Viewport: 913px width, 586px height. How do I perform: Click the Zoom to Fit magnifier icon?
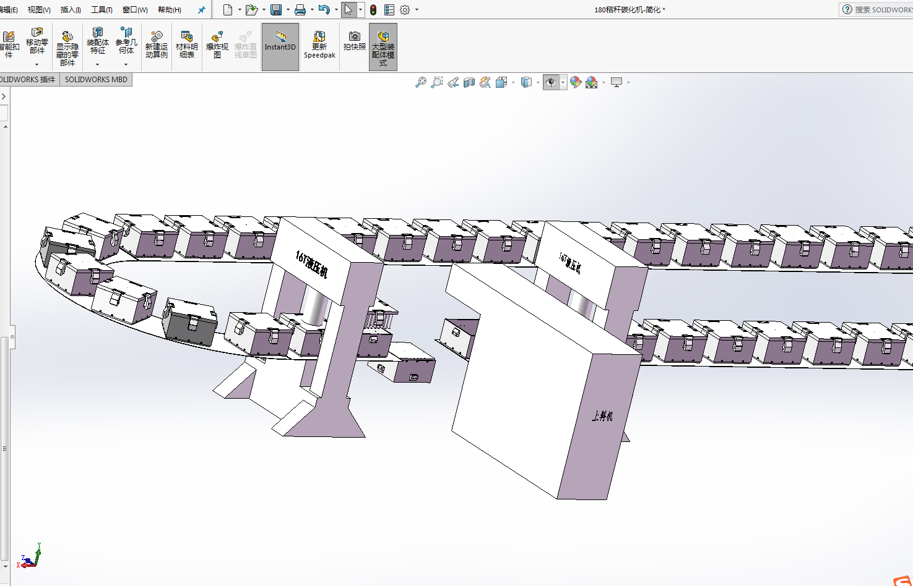421,82
